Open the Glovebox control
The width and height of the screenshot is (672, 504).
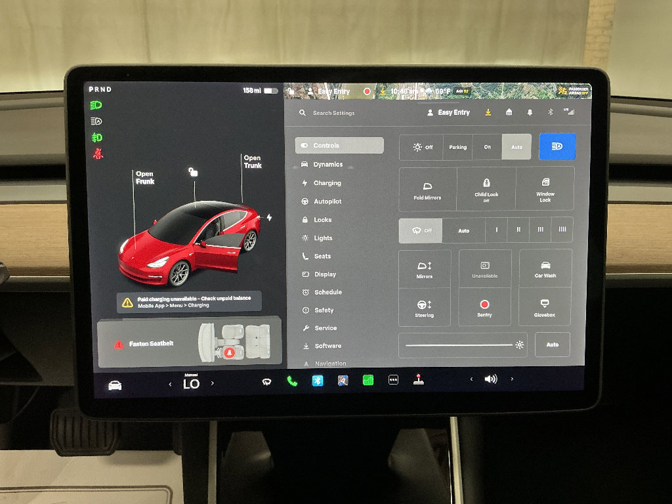[545, 308]
